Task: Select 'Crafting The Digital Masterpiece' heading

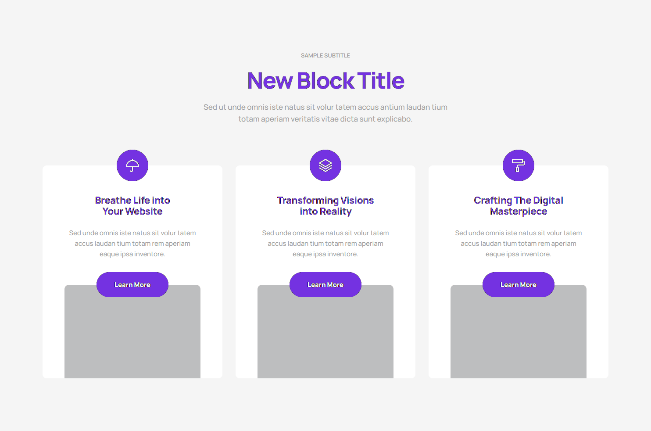Action: (x=519, y=206)
